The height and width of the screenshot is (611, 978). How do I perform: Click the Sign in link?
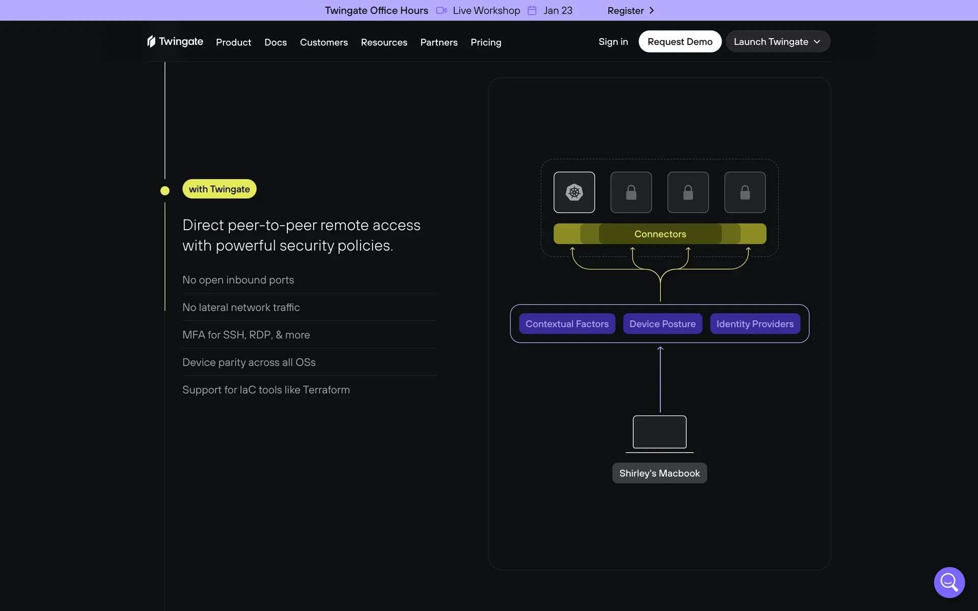click(x=613, y=42)
